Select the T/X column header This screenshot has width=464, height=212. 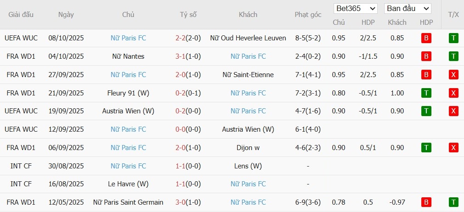point(453,15)
